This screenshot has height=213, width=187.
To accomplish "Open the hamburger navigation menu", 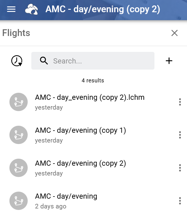I will (11, 9).
